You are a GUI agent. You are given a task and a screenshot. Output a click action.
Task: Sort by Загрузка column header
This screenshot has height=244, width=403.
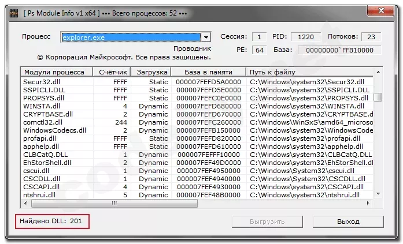pyautogui.click(x=151, y=72)
